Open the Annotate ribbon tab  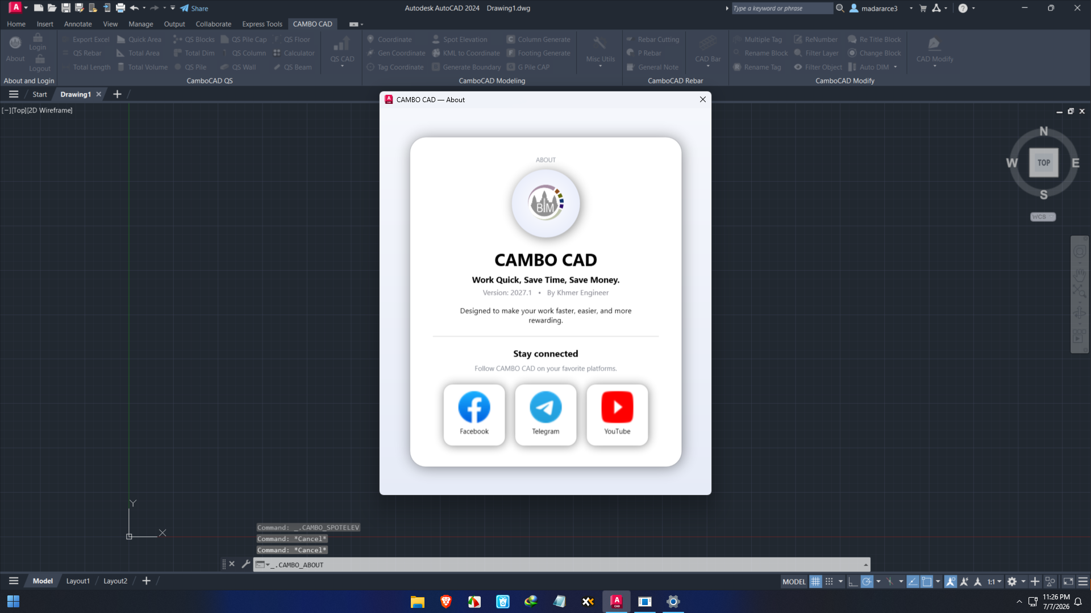(78, 24)
